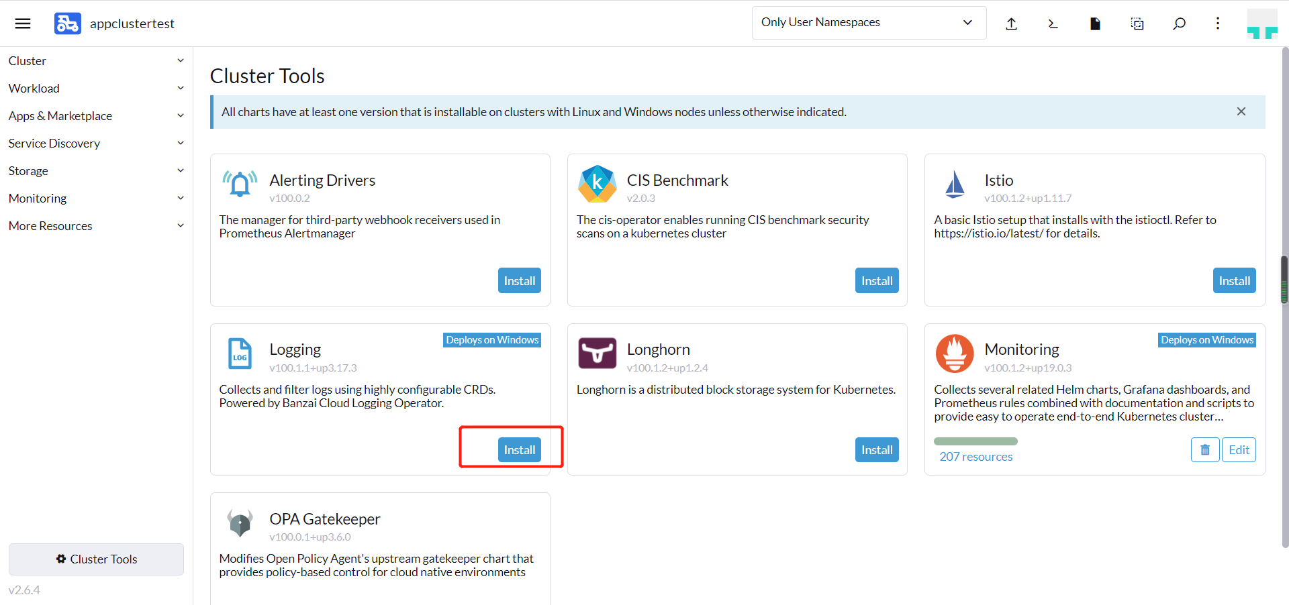Click the Istio version v100.1.2+up1.11.7
Viewport: 1289px width, 605px height.
1027,198
